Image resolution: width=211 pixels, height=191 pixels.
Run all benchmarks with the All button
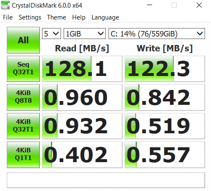pyautogui.click(x=23, y=40)
